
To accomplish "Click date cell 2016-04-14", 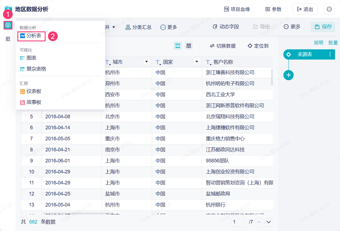I will pyautogui.click(x=72, y=128).
